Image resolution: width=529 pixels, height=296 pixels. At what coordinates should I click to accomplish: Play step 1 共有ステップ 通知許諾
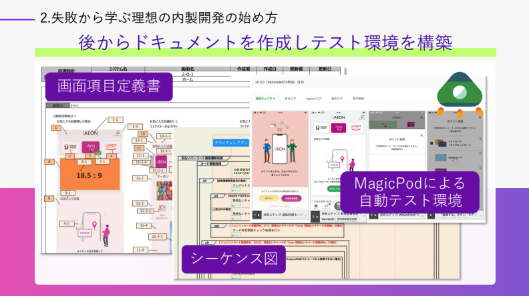[x=257, y=215]
